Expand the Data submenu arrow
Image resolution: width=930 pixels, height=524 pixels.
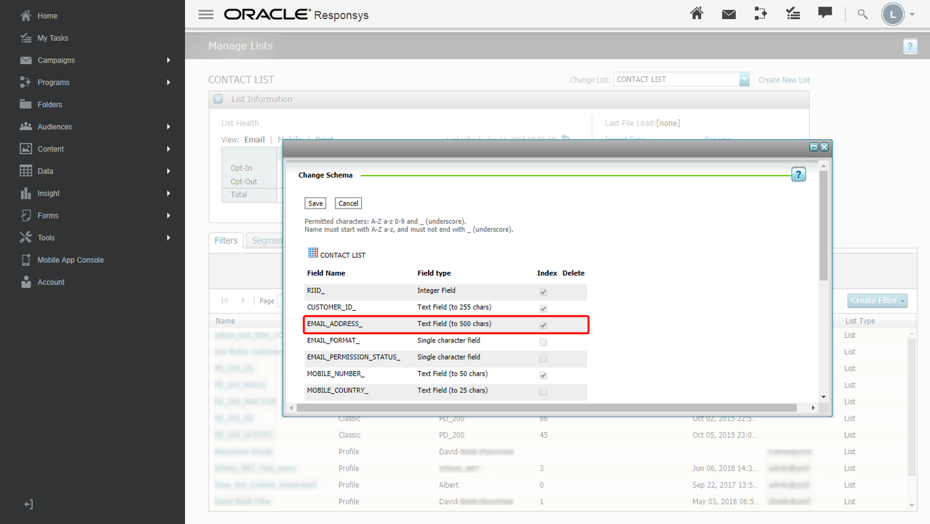point(168,171)
